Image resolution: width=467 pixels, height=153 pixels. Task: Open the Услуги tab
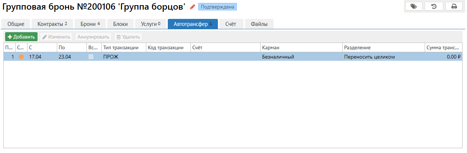click(151, 24)
